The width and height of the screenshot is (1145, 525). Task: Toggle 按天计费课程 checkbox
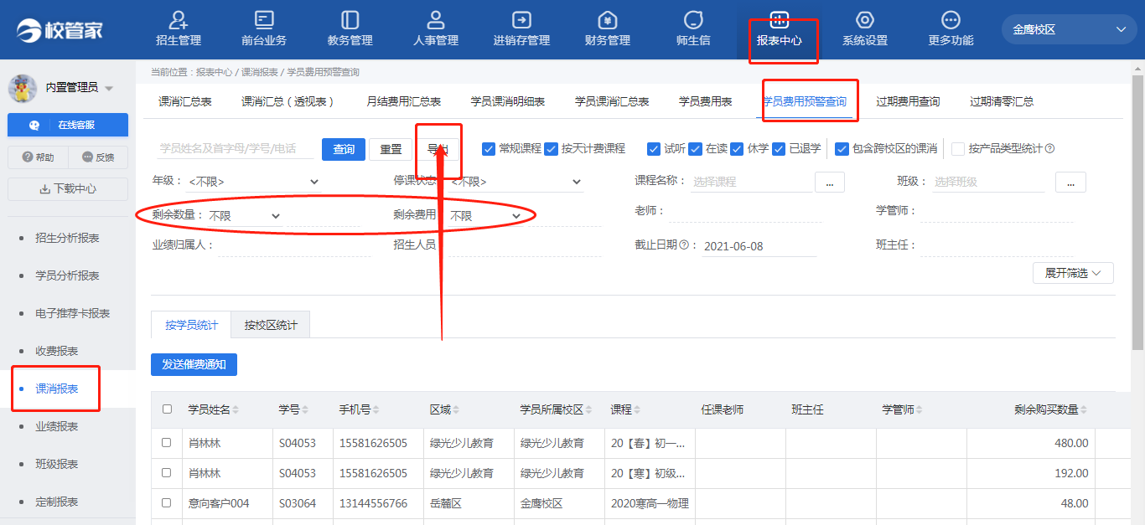point(551,149)
